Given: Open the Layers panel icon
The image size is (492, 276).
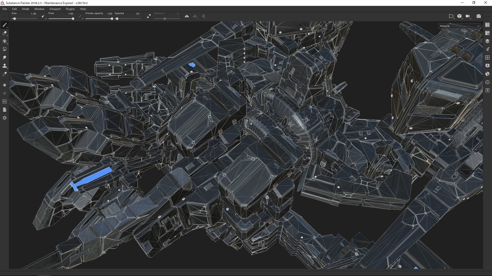Looking at the screenshot, I should (487, 41).
